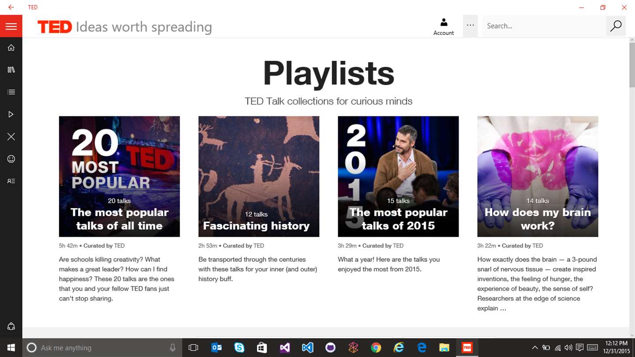Open the person list icon in sidebar
The height and width of the screenshot is (357, 635).
tap(11, 181)
